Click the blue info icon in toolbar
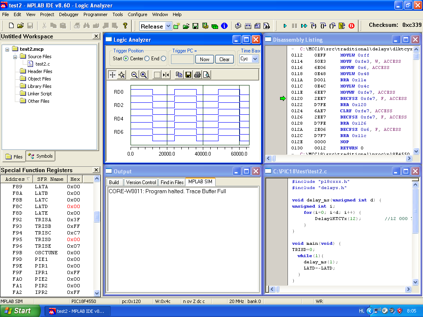Viewport: 423px width, 317px height. click(x=224, y=26)
